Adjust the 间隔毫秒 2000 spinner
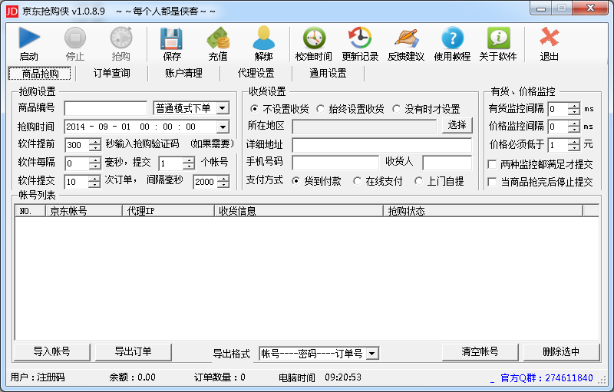Screen dimensions: 614x392 tap(223, 182)
